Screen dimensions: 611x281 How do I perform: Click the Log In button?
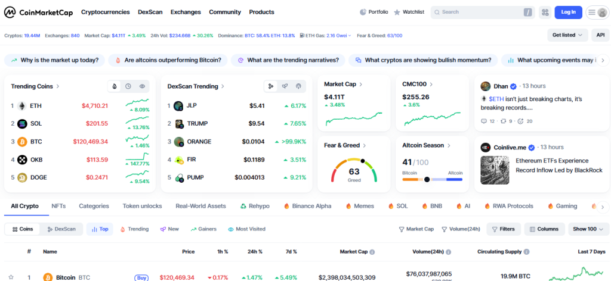pos(568,13)
